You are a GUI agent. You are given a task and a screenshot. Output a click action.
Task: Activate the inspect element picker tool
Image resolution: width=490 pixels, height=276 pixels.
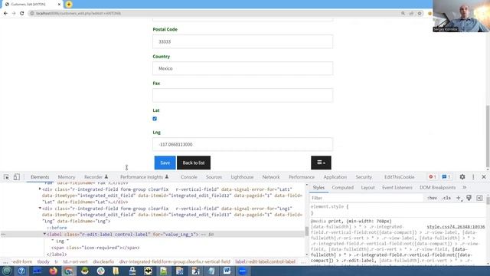(6, 177)
